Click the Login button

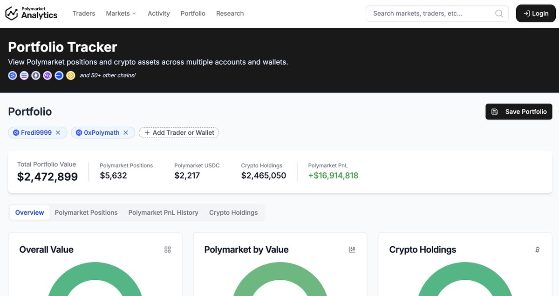(x=535, y=13)
